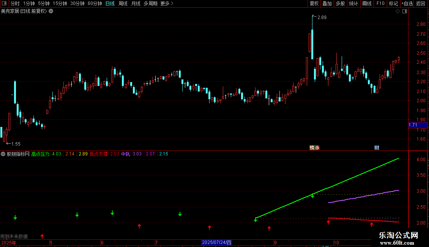
Task: Open 统计 statistics
Action: [x=353, y=3]
